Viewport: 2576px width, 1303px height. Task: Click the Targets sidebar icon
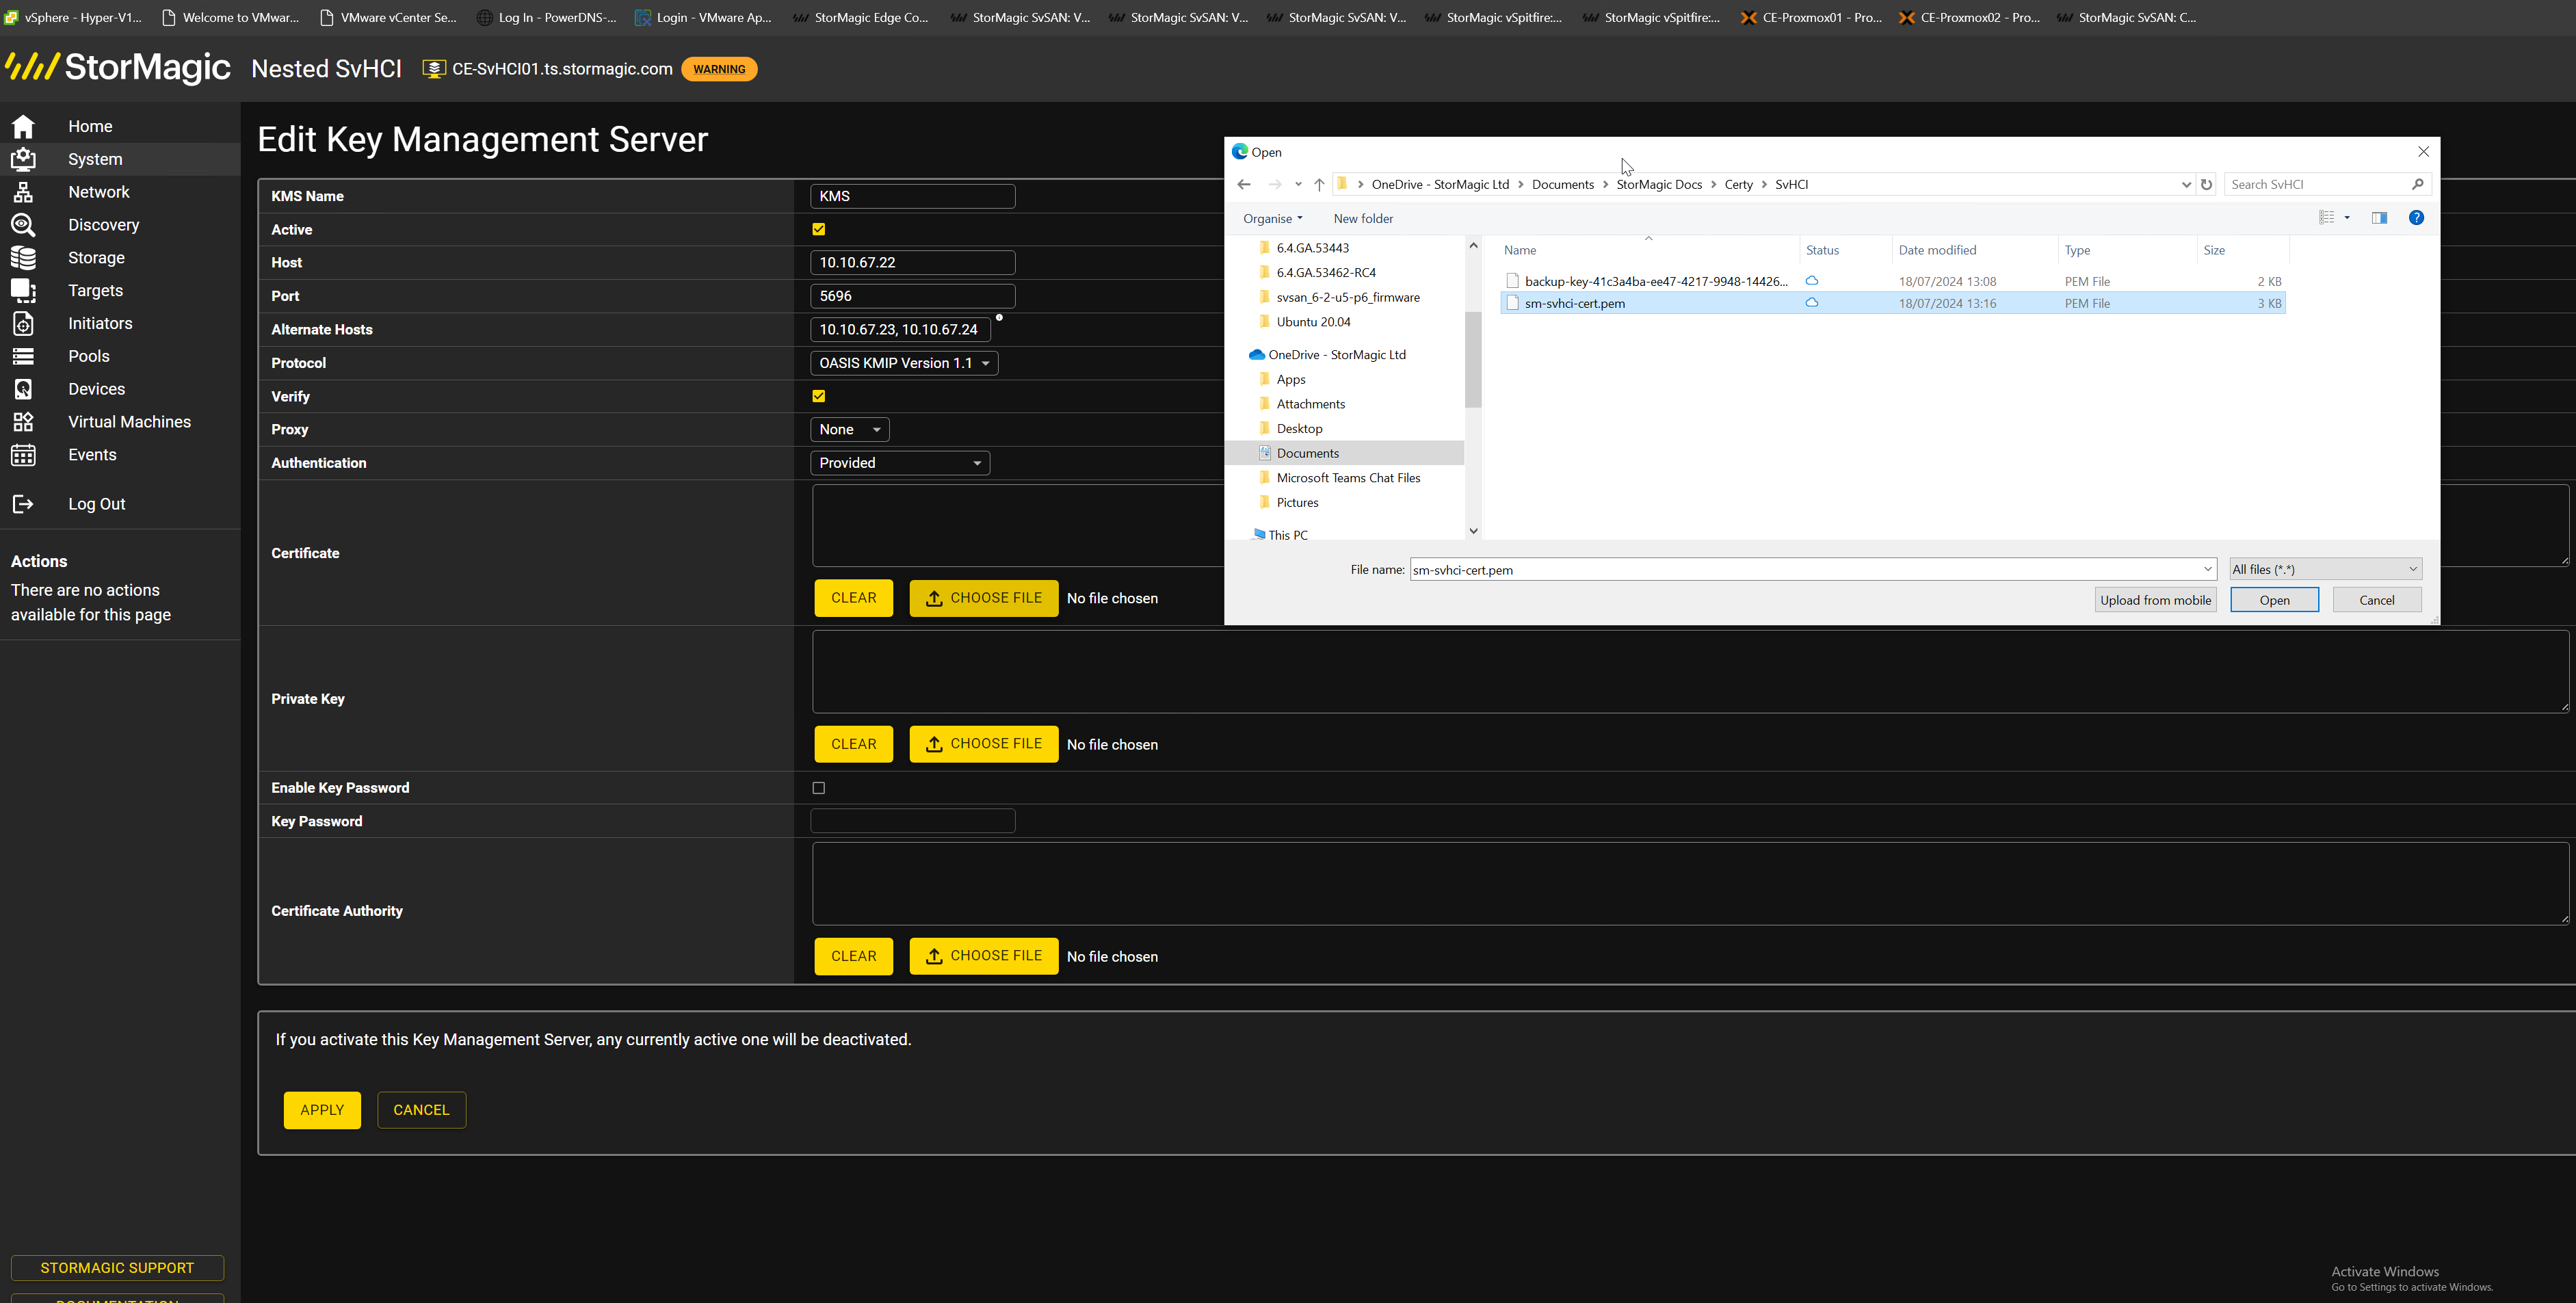pyautogui.click(x=23, y=291)
